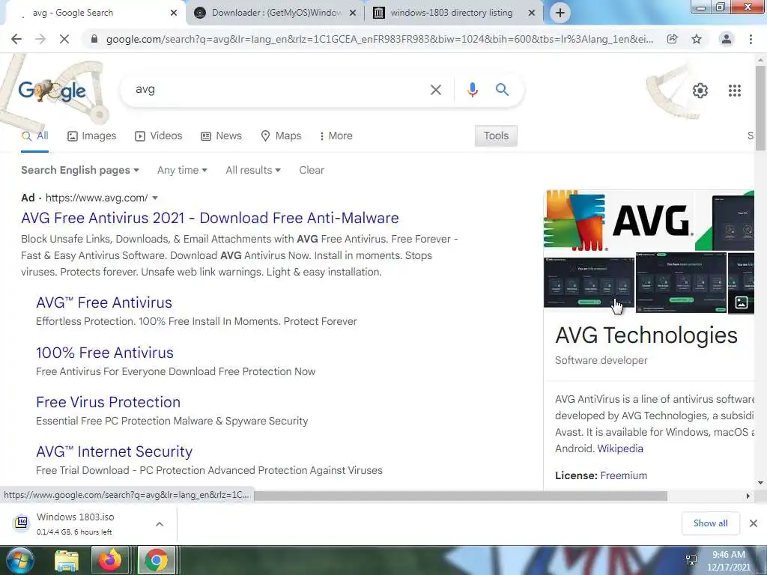
Task: Close the avg Google Search tab
Action: pos(173,13)
